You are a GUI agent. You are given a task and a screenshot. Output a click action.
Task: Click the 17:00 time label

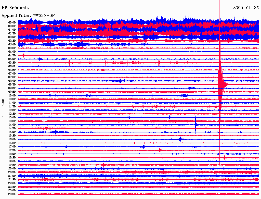[12, 147]
